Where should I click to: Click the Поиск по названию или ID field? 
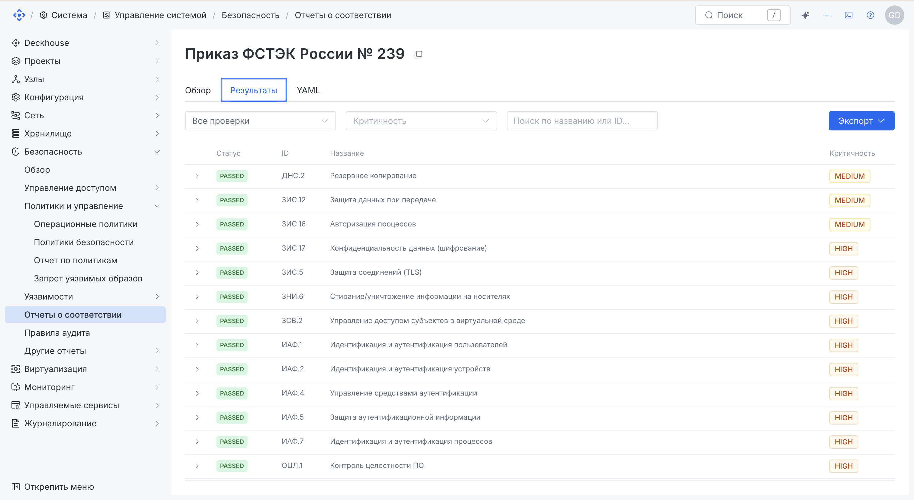pos(582,121)
